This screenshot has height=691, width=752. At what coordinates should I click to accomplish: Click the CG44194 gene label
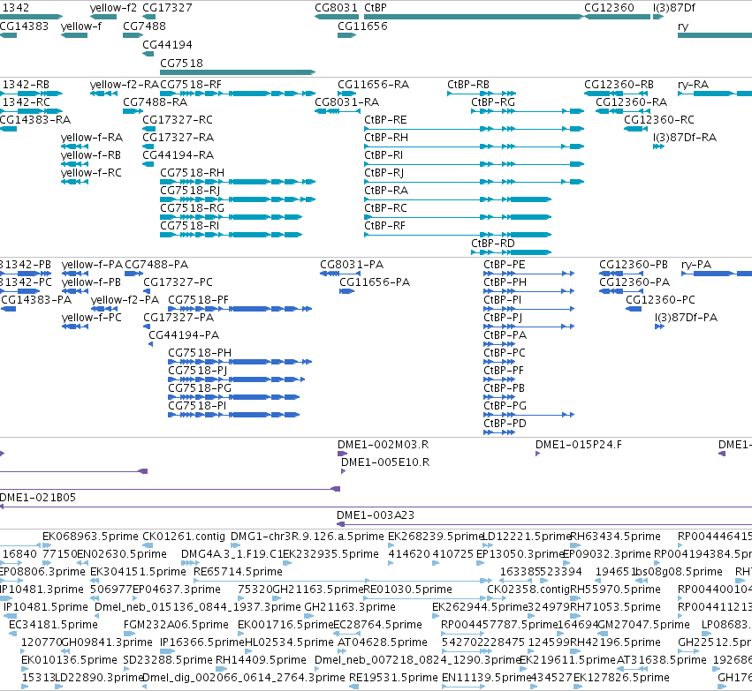coord(167,44)
